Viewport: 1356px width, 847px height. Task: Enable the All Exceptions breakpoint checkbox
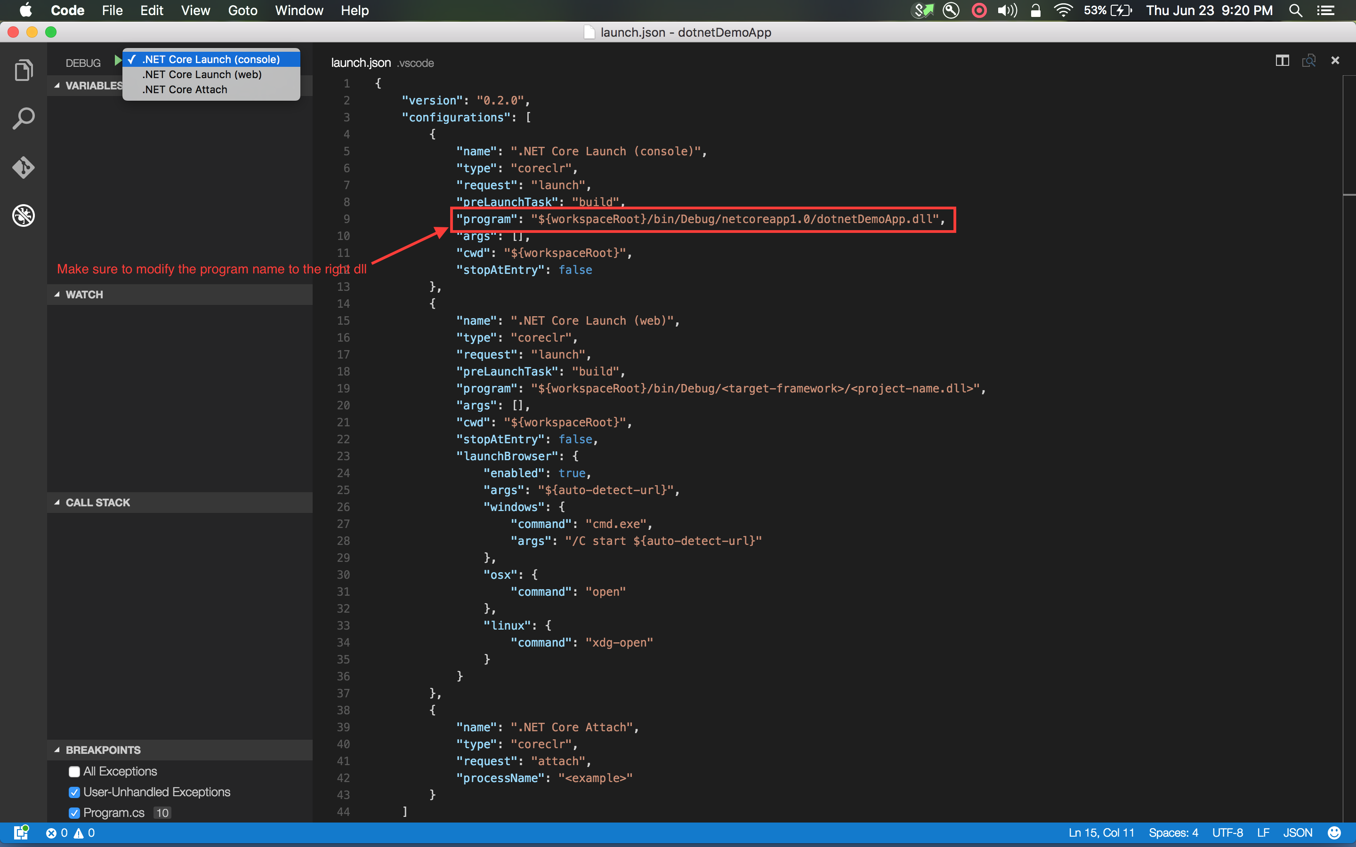pyautogui.click(x=74, y=772)
